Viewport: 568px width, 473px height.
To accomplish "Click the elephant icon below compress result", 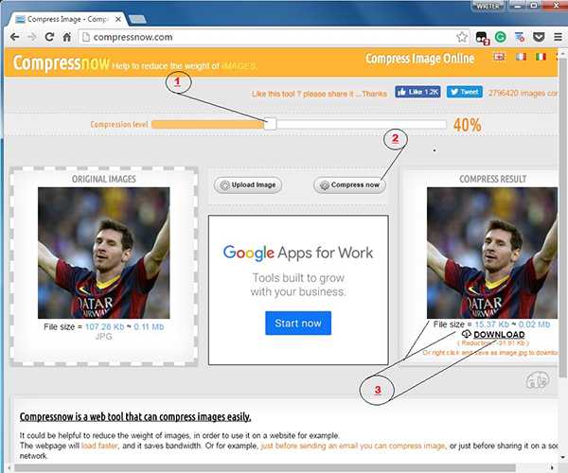I will click(538, 380).
